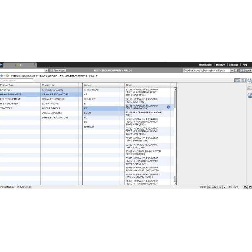
Task: Open the model combo box dropdown arrow
Action: point(46,71)
